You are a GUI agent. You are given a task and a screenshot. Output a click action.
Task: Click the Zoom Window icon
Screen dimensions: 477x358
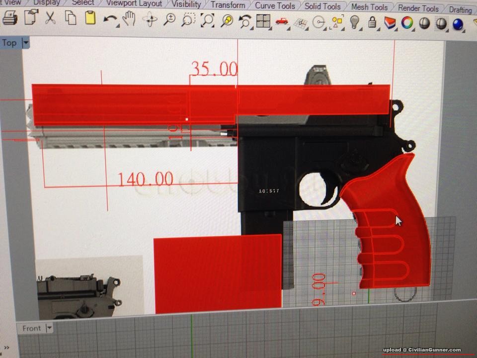click(188, 20)
